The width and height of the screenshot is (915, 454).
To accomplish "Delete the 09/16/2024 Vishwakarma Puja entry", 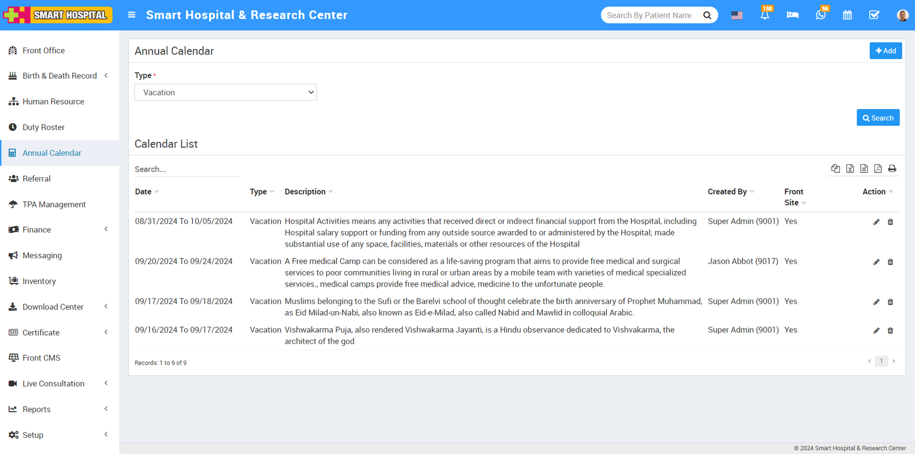I will [890, 330].
